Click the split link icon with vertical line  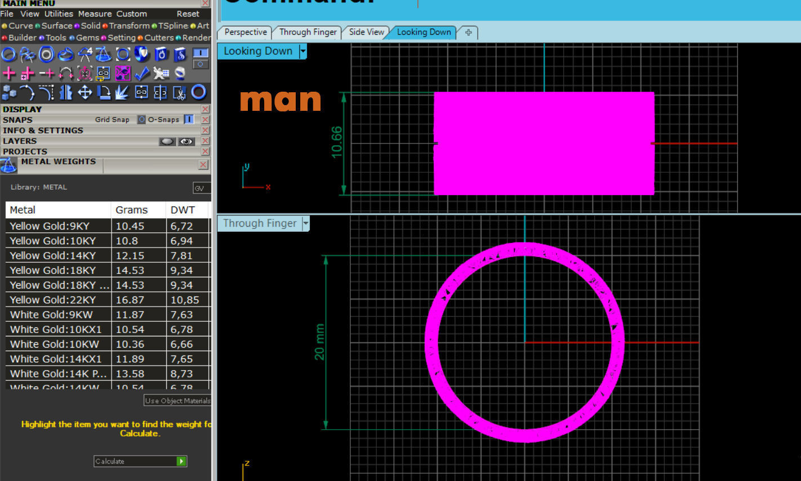pyautogui.click(x=161, y=92)
